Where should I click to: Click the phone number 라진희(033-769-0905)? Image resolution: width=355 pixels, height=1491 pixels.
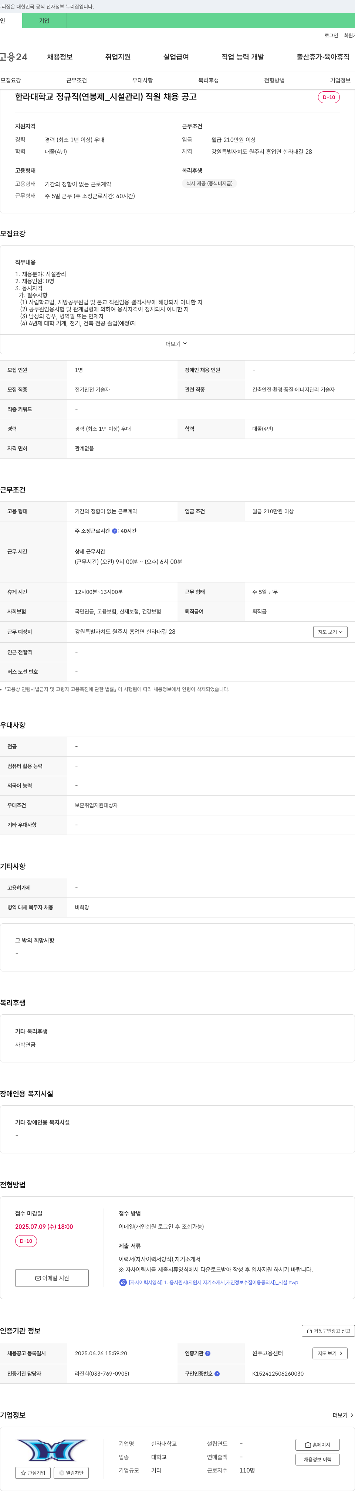[102, 1373]
